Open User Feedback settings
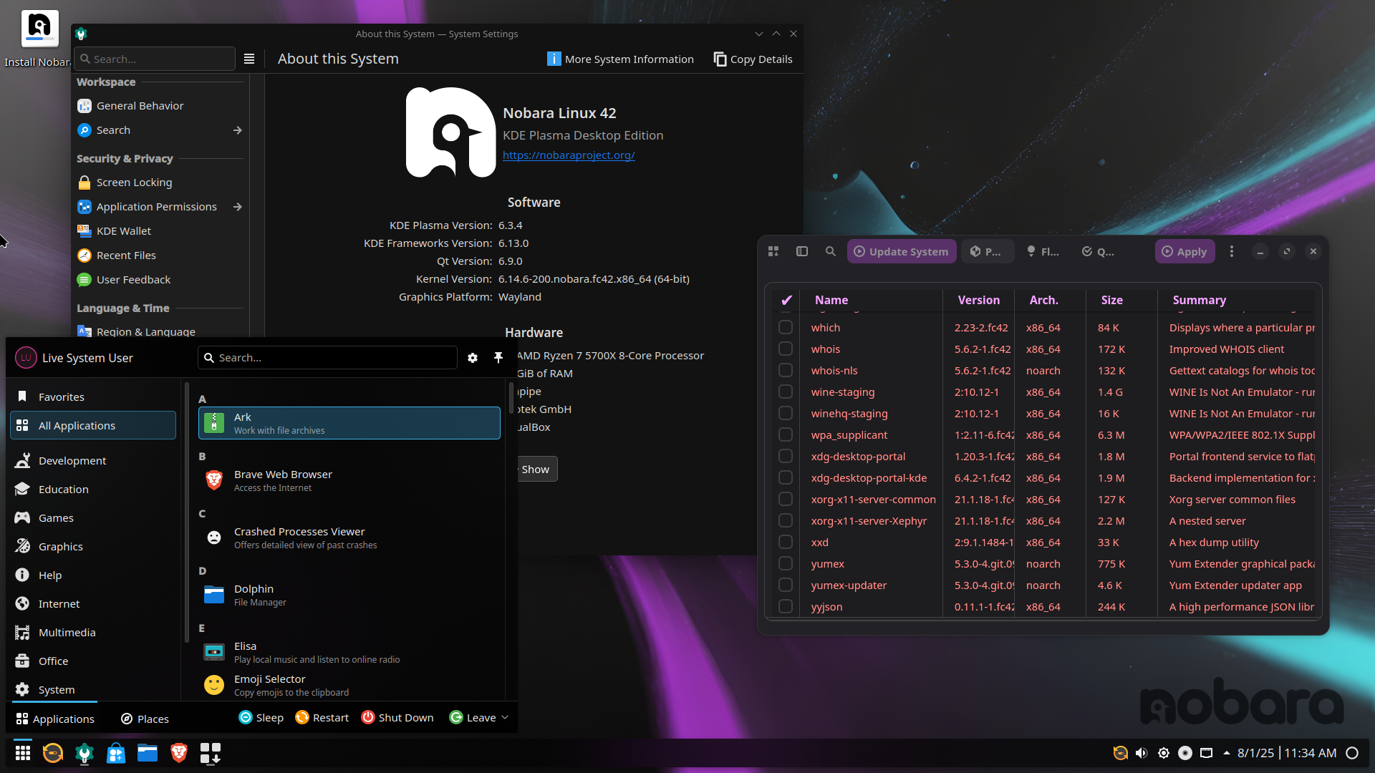The width and height of the screenshot is (1375, 773). coord(160,280)
